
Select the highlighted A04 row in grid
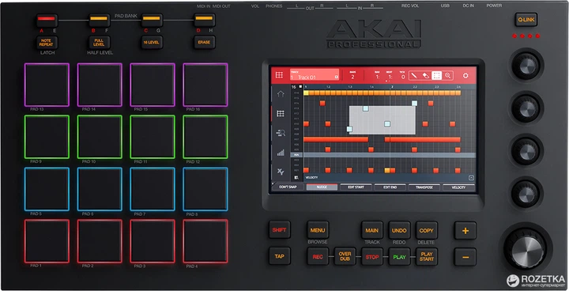tap(382, 155)
